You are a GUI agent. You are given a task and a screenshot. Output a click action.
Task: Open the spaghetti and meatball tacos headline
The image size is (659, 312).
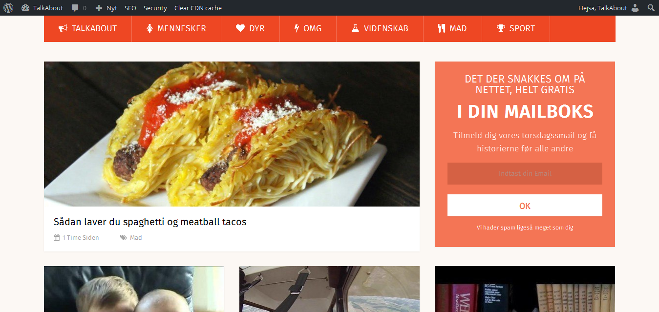(150, 222)
